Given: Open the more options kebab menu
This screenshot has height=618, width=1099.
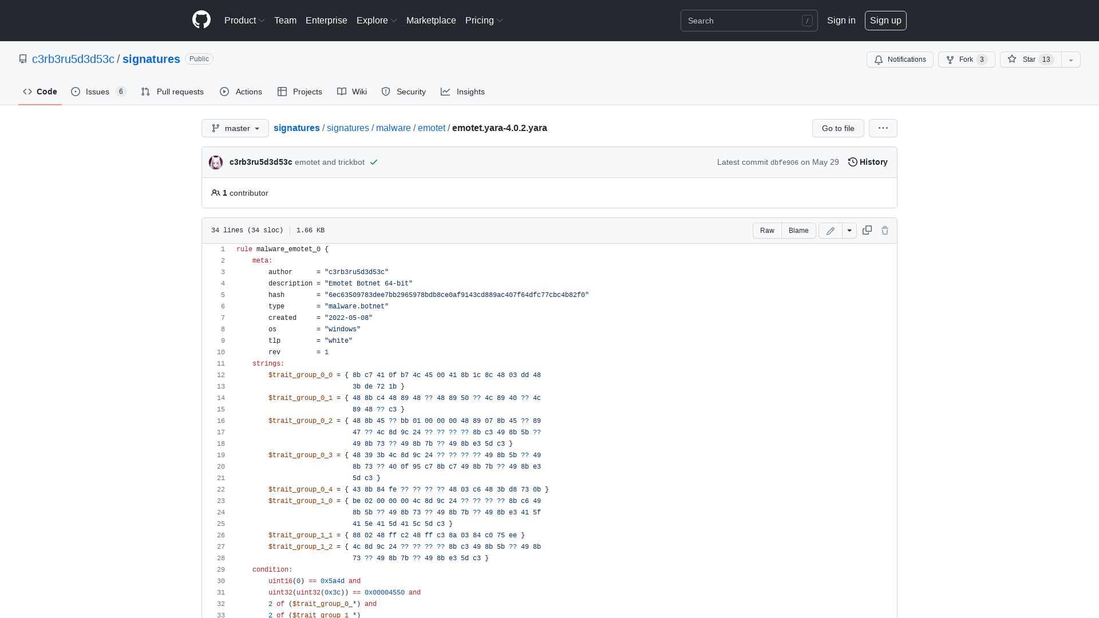Looking at the screenshot, I should click(x=883, y=128).
